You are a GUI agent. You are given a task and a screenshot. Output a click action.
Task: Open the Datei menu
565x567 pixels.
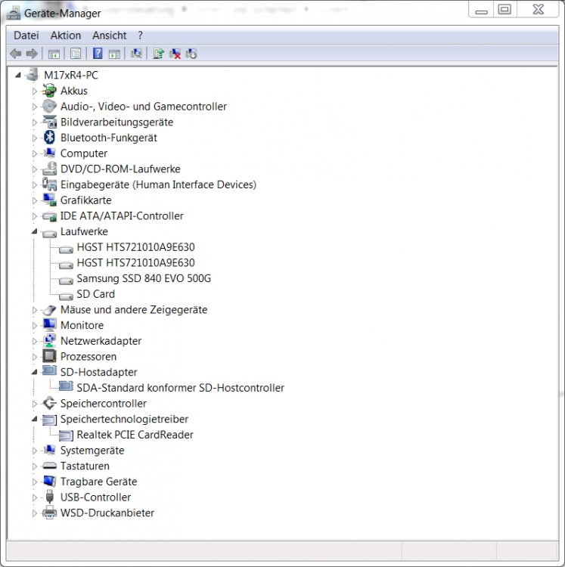coord(26,36)
